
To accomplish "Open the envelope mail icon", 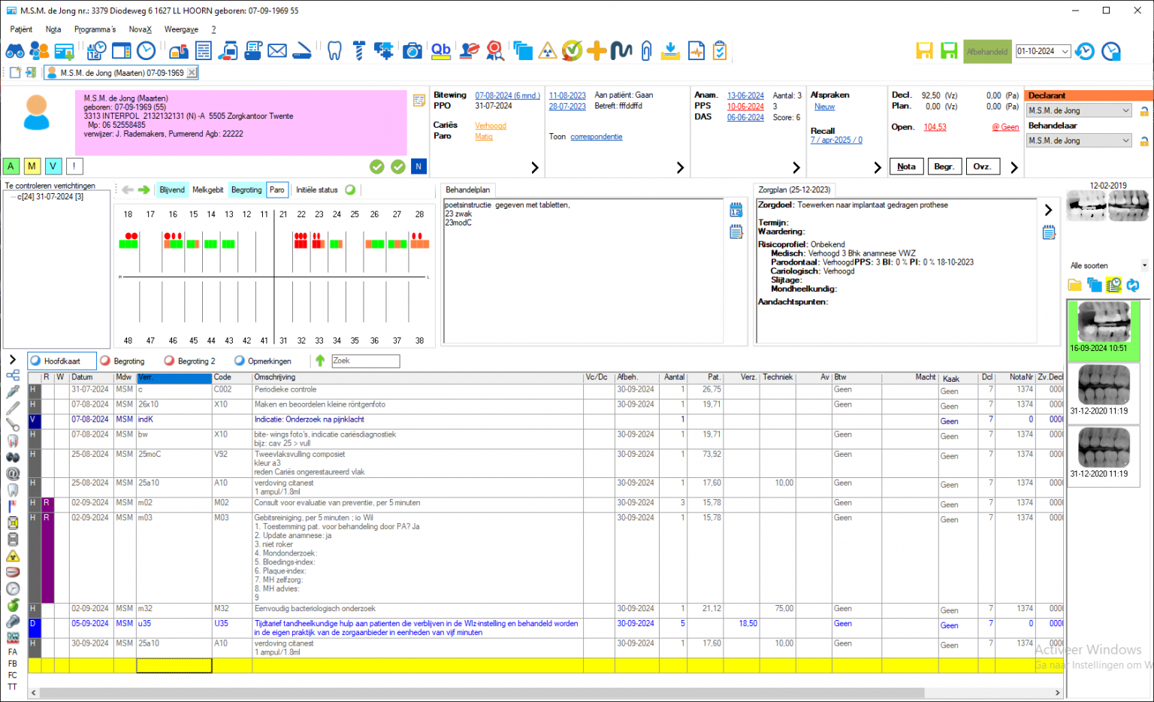I will tap(277, 51).
